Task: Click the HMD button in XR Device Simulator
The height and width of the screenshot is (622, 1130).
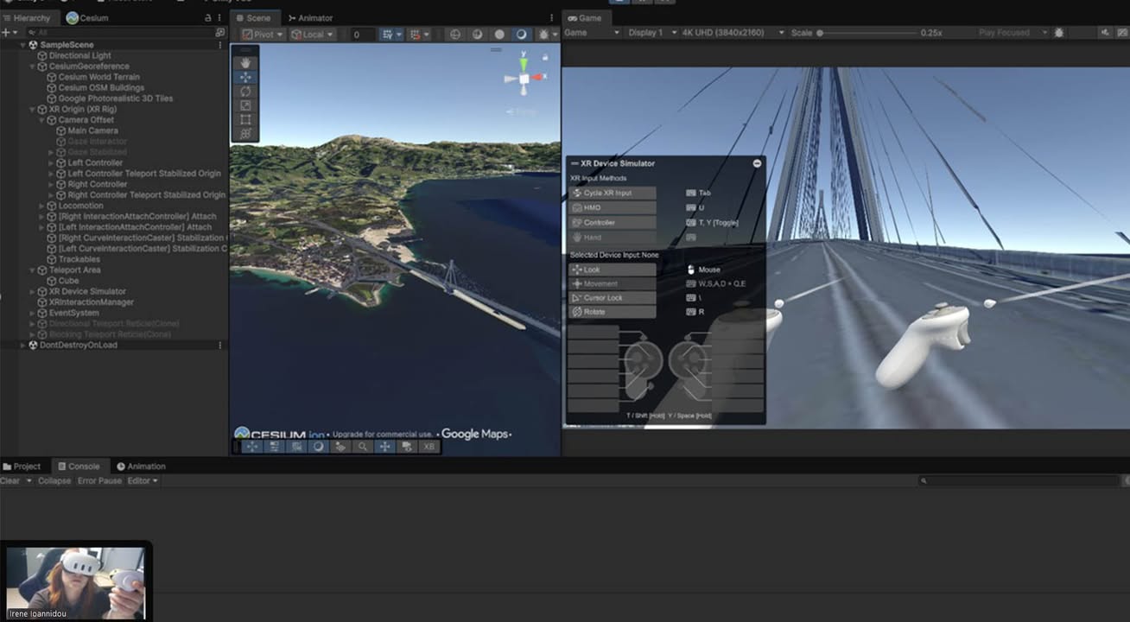Action: pos(613,208)
